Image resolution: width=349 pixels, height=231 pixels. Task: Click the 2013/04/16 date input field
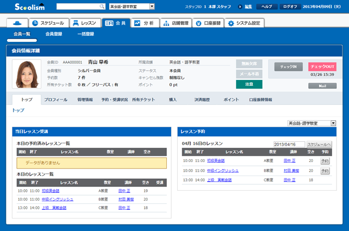tap(289, 144)
